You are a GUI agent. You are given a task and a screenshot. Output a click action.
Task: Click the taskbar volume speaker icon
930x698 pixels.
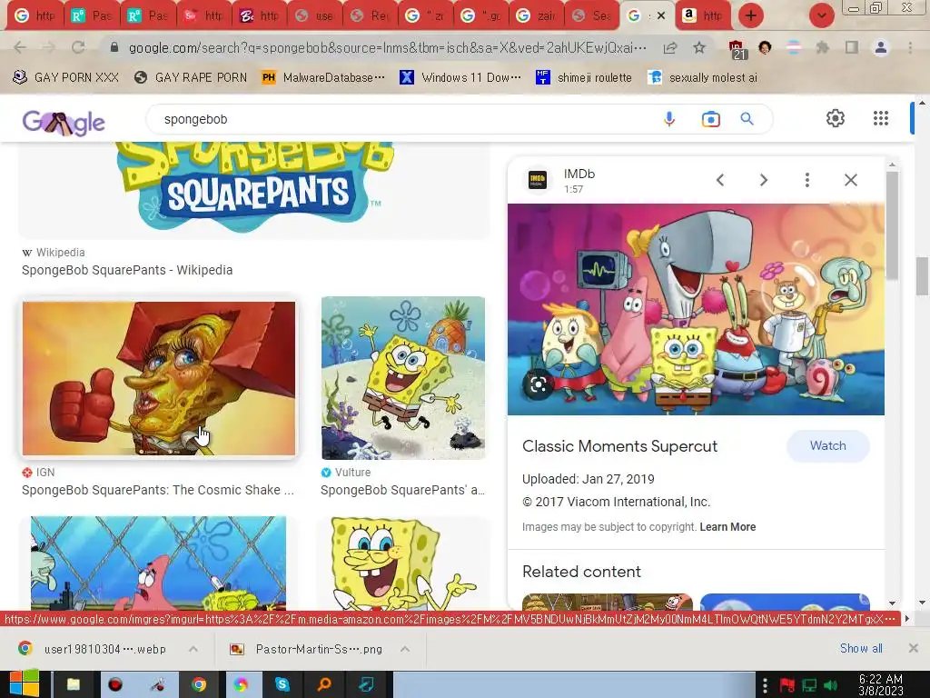pyautogui.click(x=831, y=685)
